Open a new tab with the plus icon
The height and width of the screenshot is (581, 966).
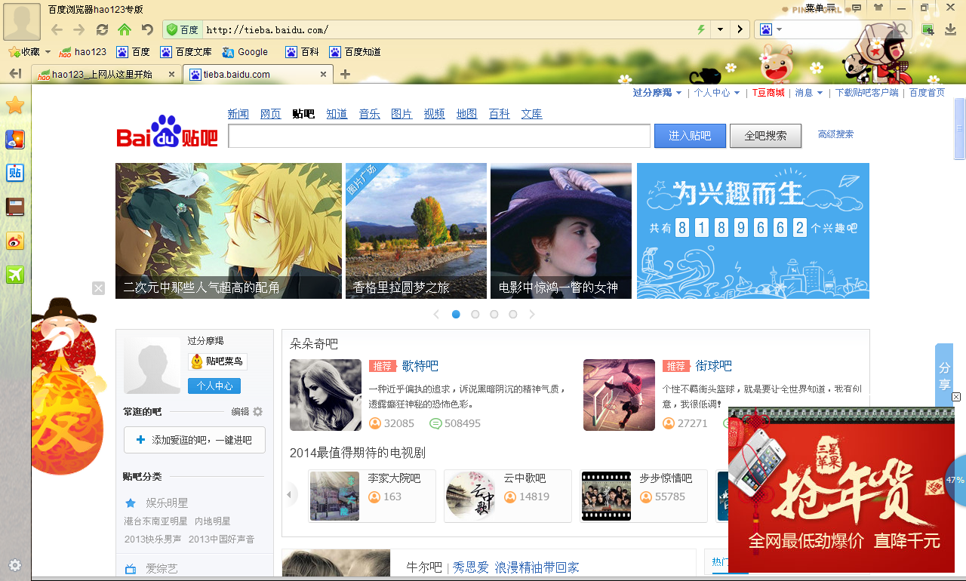pos(345,74)
